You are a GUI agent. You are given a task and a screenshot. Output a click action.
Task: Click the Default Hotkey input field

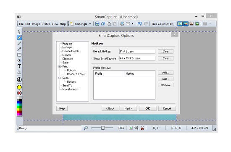tap(137, 51)
